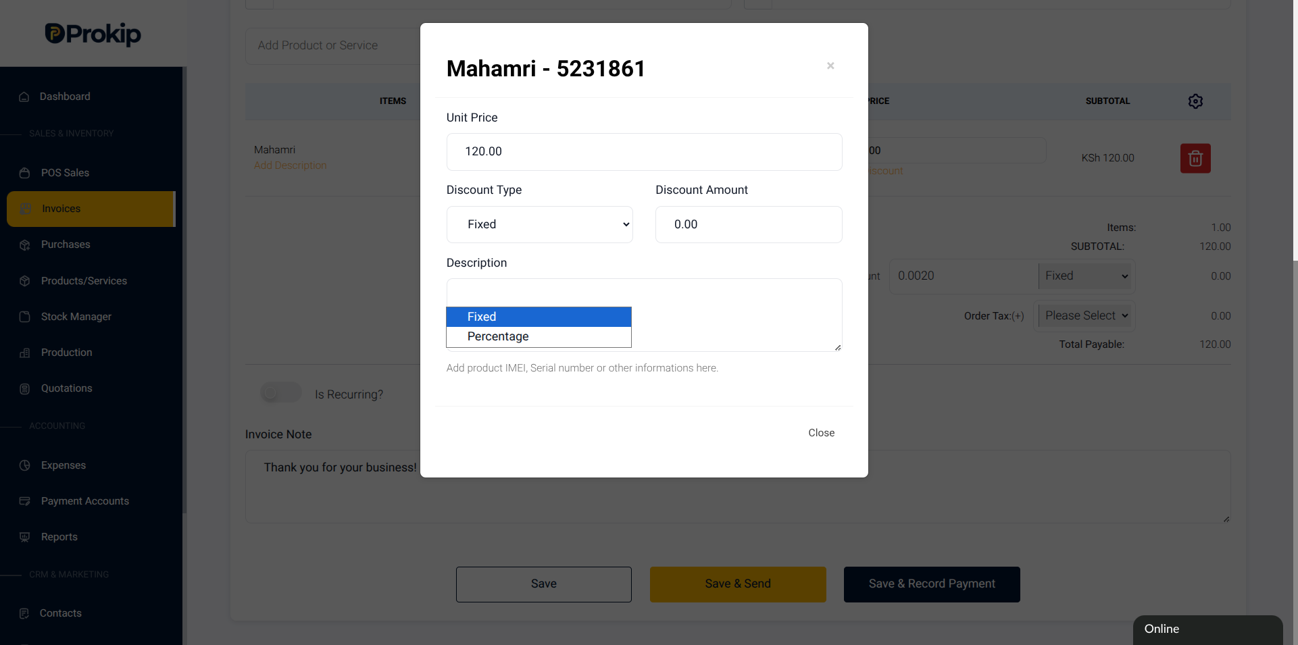1298x645 pixels.
Task: Expand the Order Tax Please Select dropdown
Action: pyautogui.click(x=1086, y=315)
